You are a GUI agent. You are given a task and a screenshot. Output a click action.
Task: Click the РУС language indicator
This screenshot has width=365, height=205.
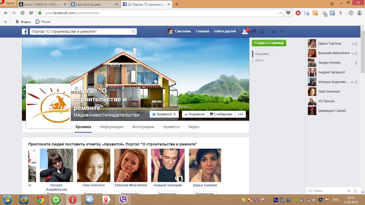tap(336, 200)
